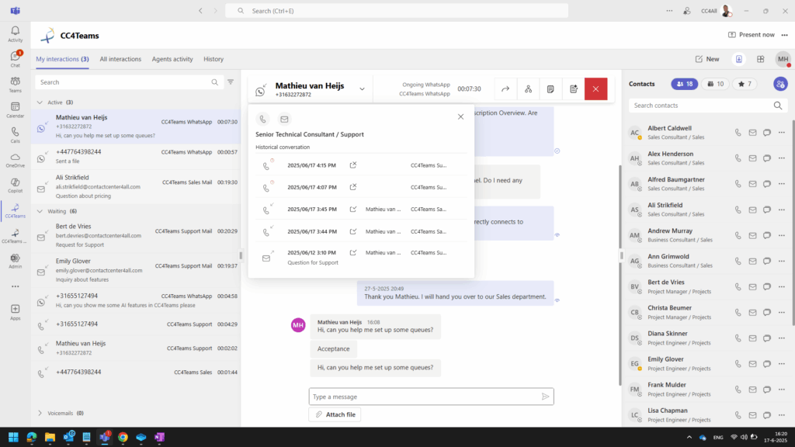Collapse the Active interactions section
Viewport: 795px width, 447px height.
click(x=40, y=102)
